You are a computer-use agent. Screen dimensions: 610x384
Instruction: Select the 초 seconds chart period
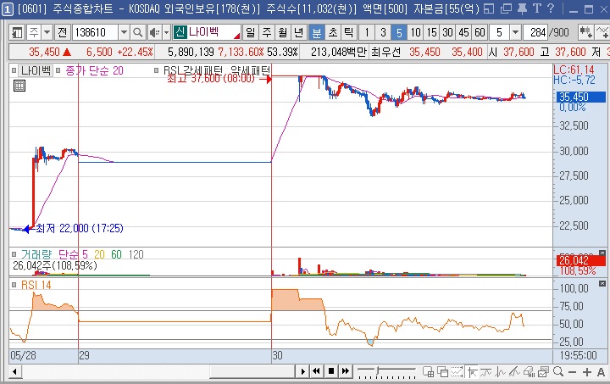tap(333, 32)
